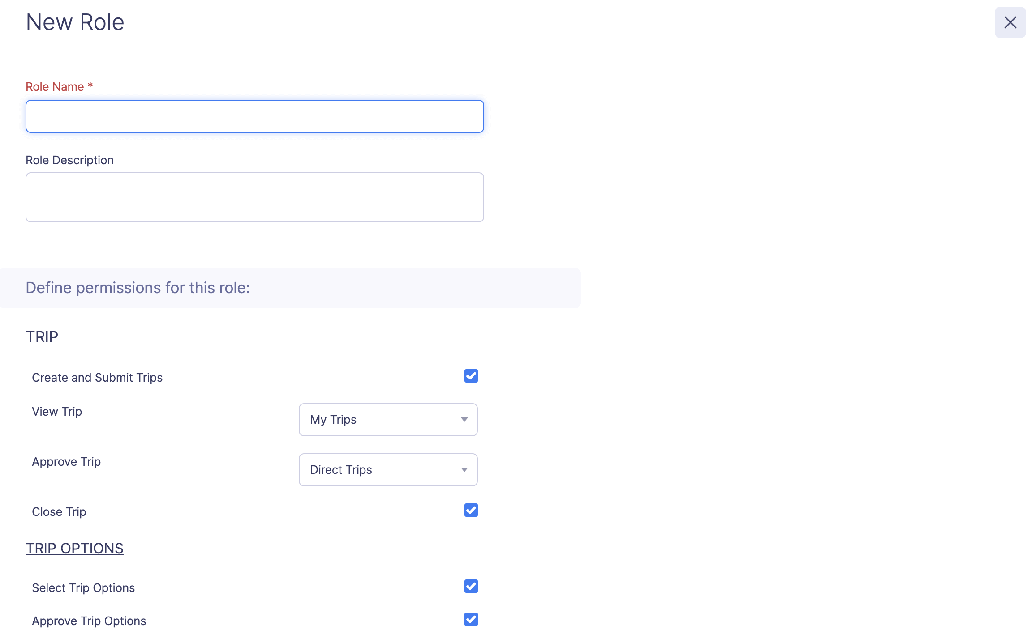Click the Approve Trip label text
The height and width of the screenshot is (630, 1036).
click(66, 462)
